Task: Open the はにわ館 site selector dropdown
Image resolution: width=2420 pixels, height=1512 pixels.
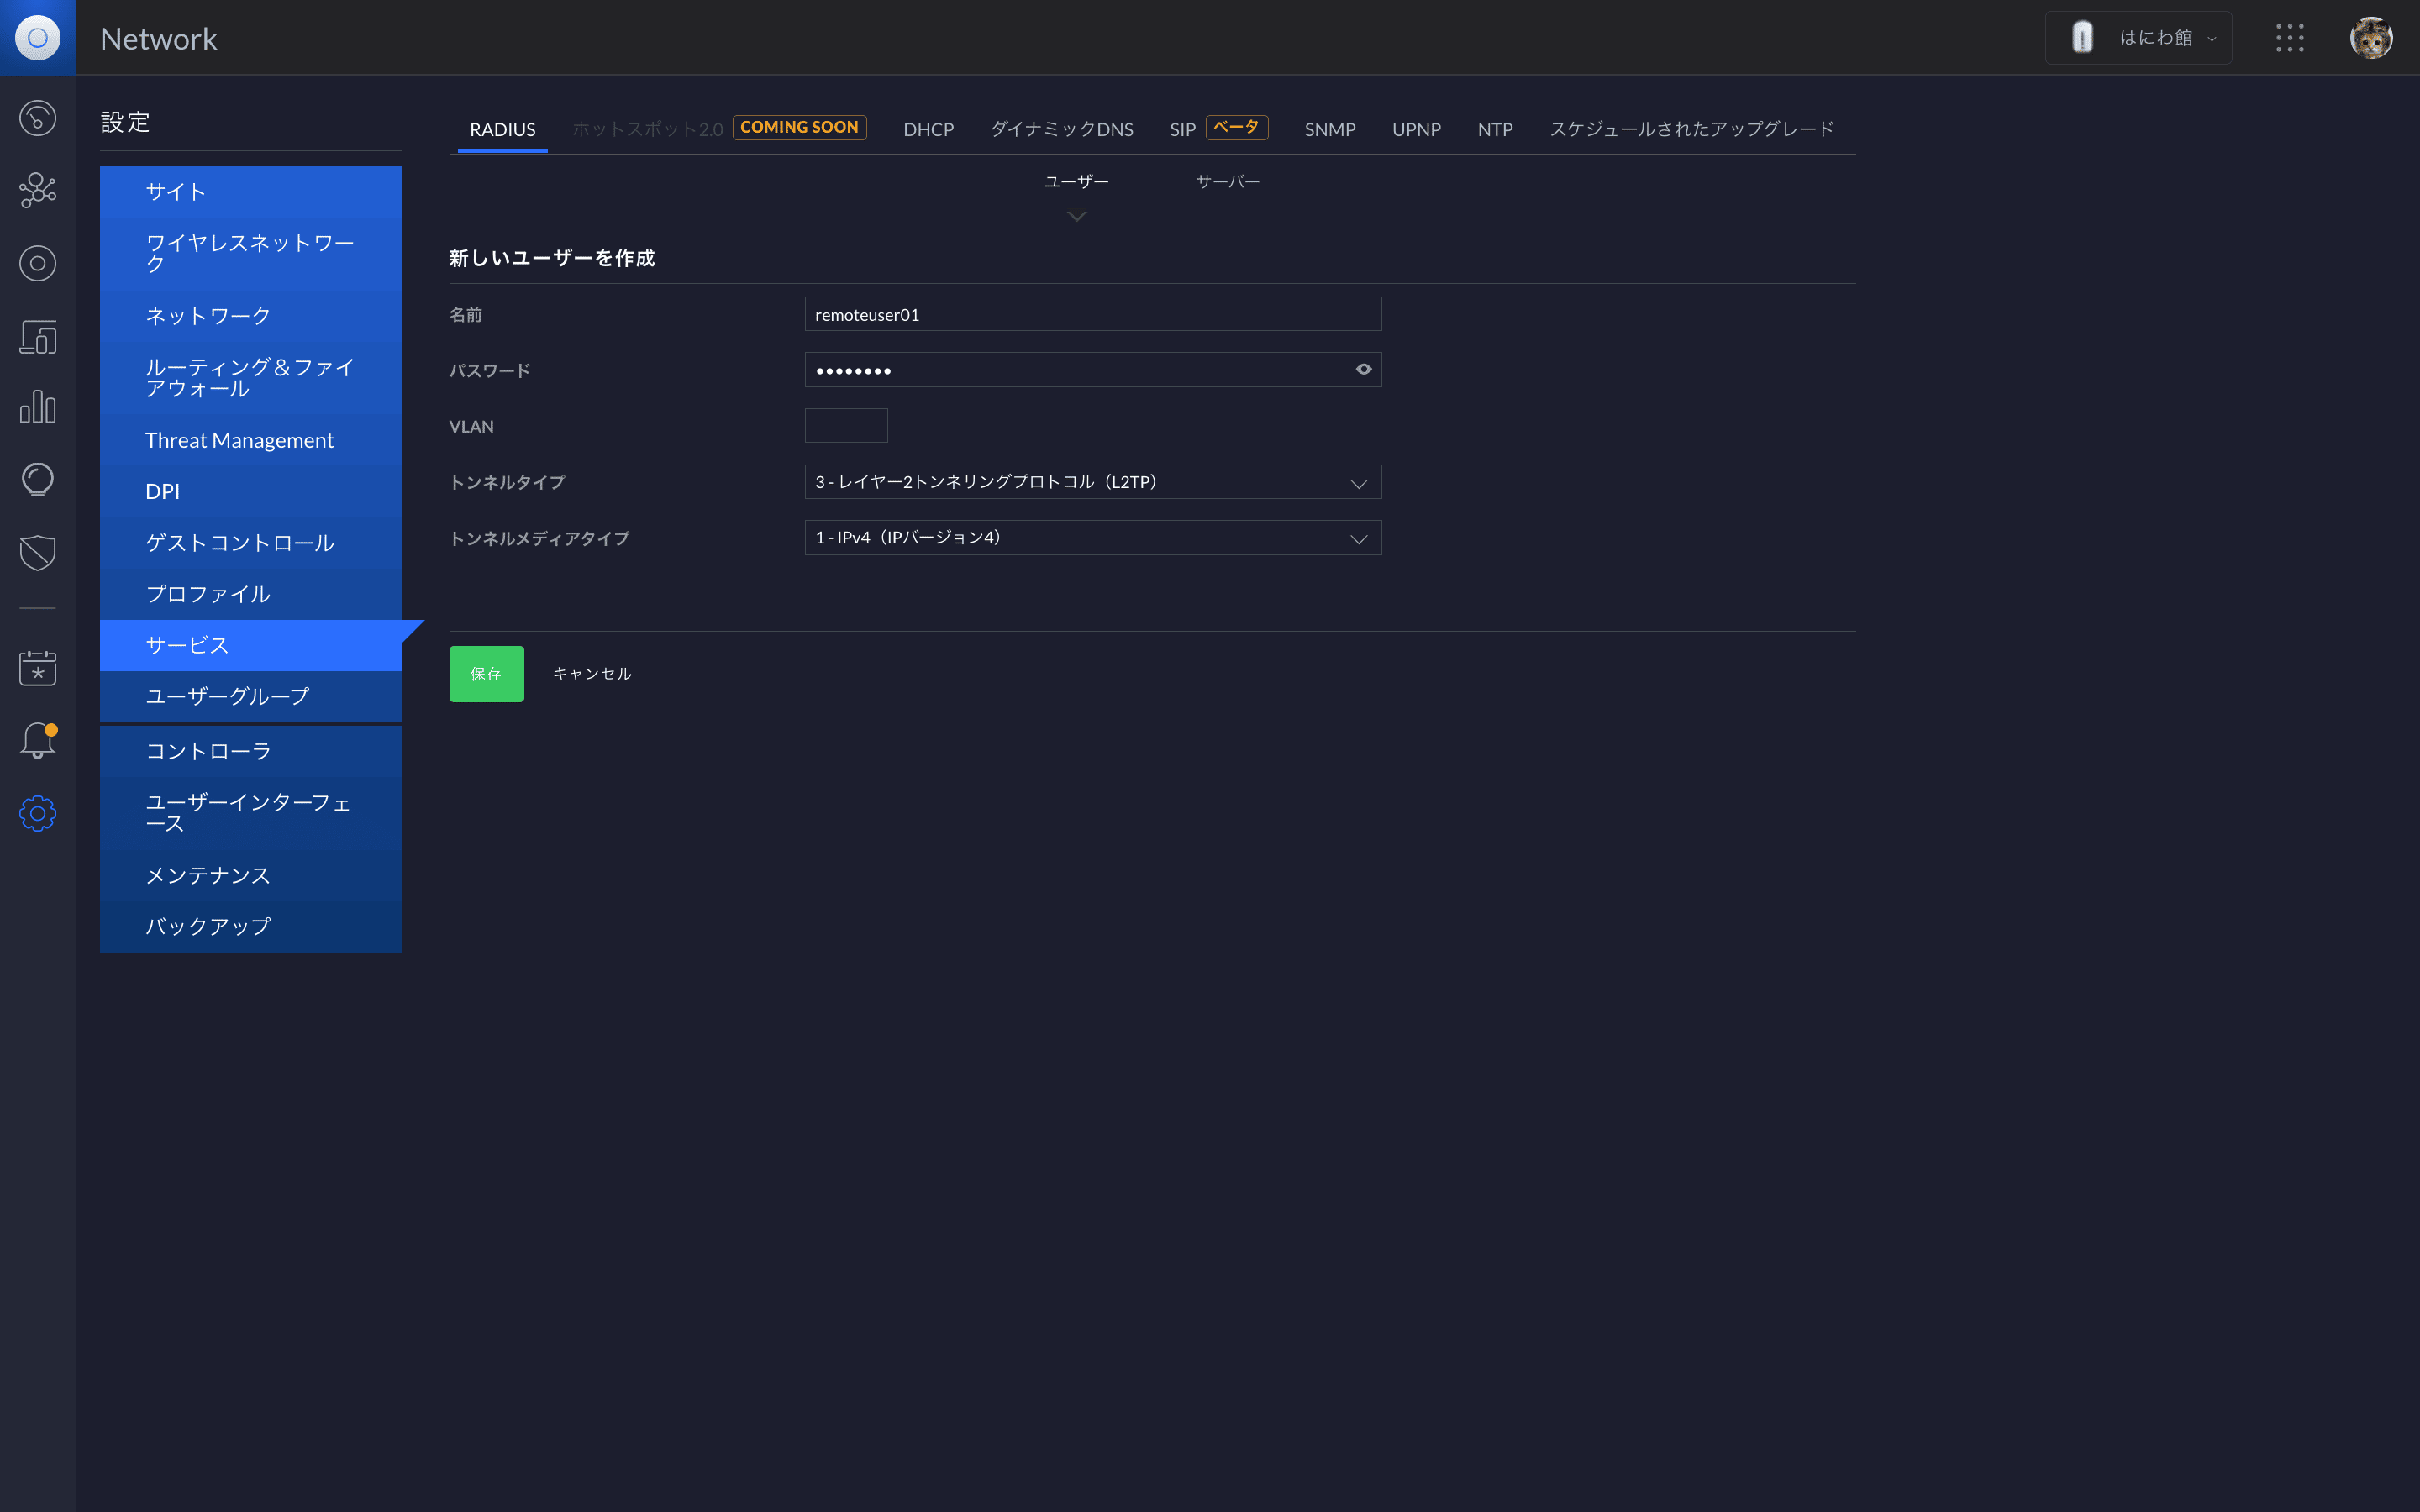Action: click(2138, 38)
